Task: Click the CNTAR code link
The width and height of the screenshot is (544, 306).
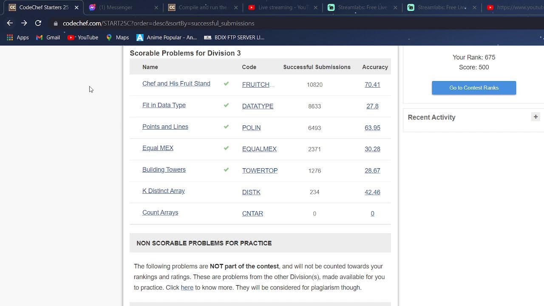Action: [x=252, y=213]
